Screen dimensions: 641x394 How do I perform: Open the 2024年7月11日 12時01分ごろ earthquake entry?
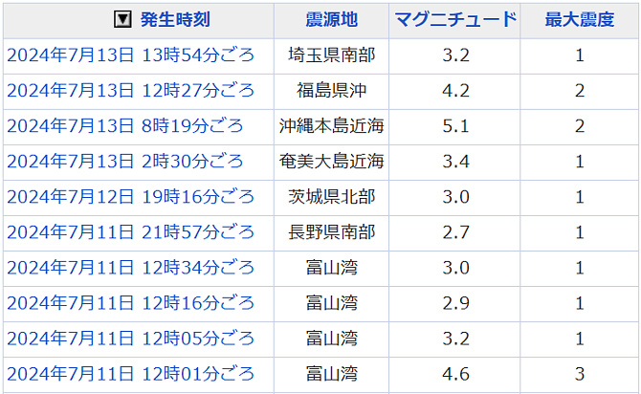coord(131,374)
